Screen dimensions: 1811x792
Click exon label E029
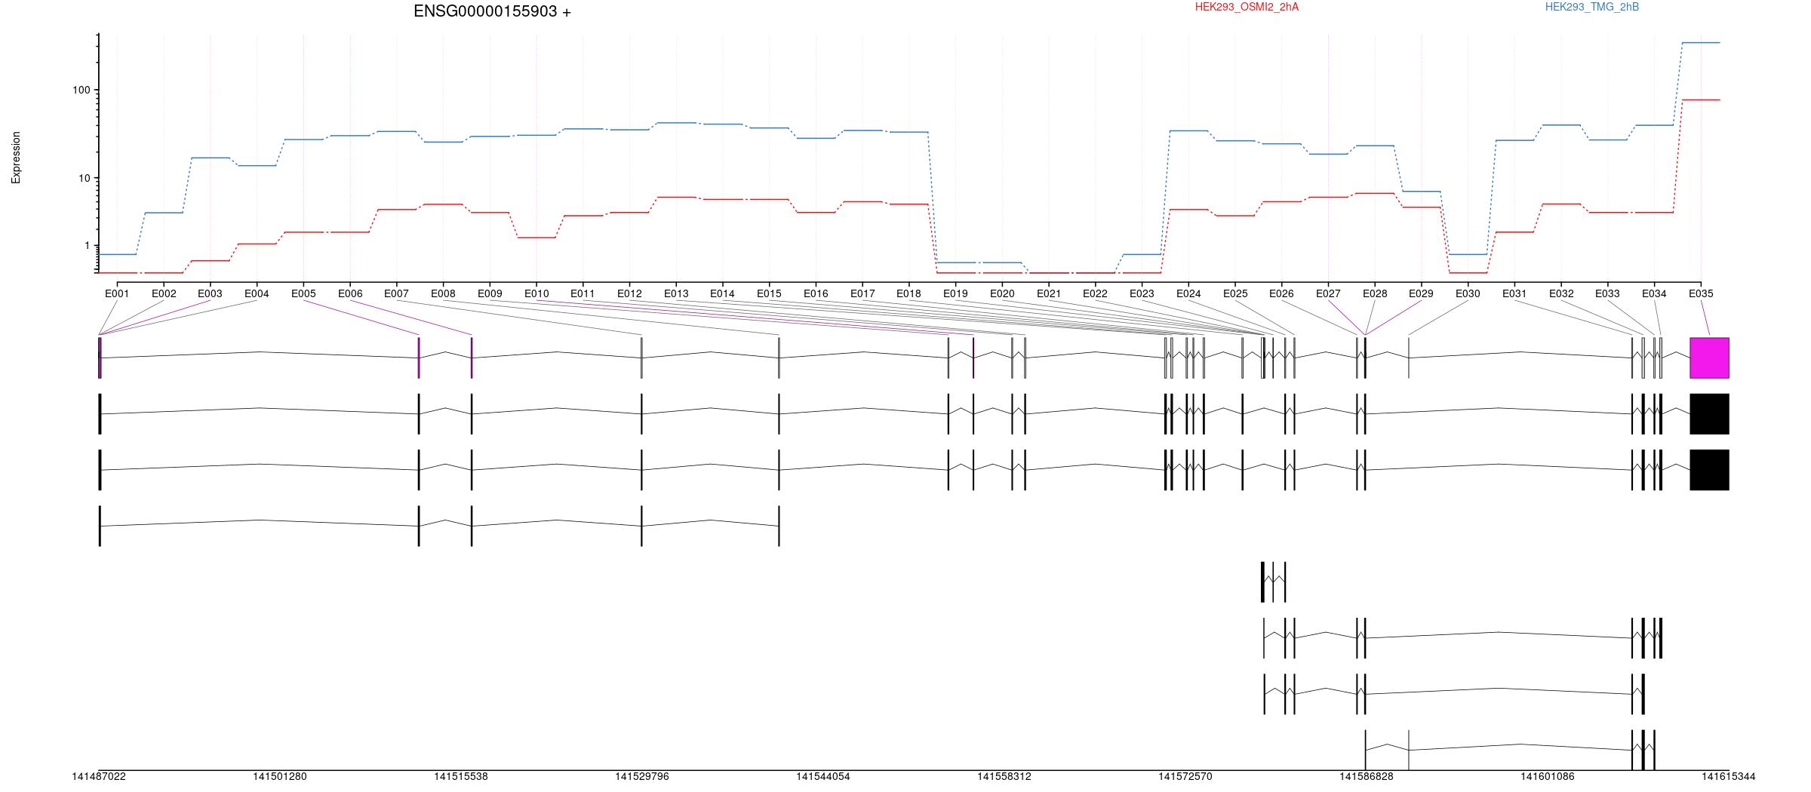click(1421, 293)
